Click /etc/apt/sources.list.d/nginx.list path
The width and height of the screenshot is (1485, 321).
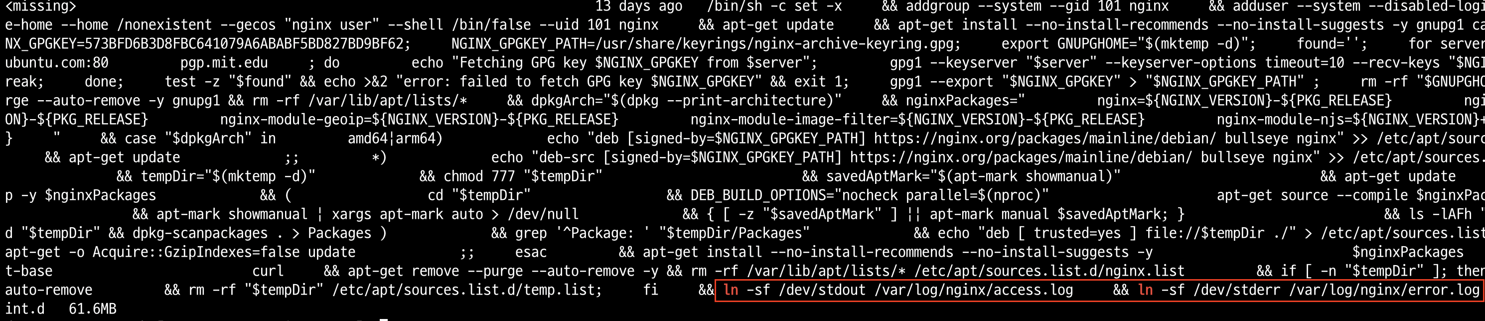click(1049, 271)
